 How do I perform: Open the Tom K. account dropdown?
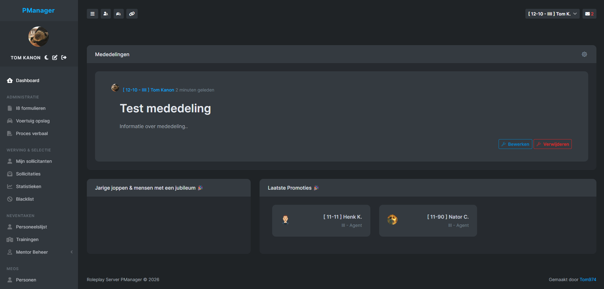pyautogui.click(x=552, y=14)
